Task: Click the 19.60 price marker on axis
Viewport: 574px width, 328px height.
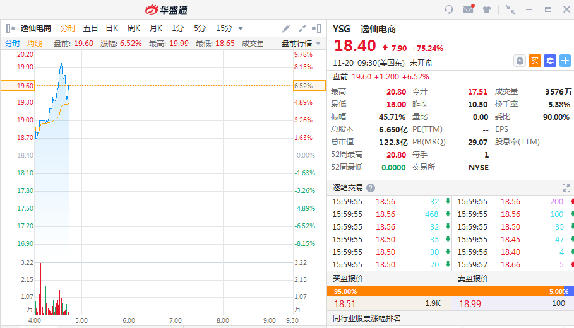Action: pos(18,86)
